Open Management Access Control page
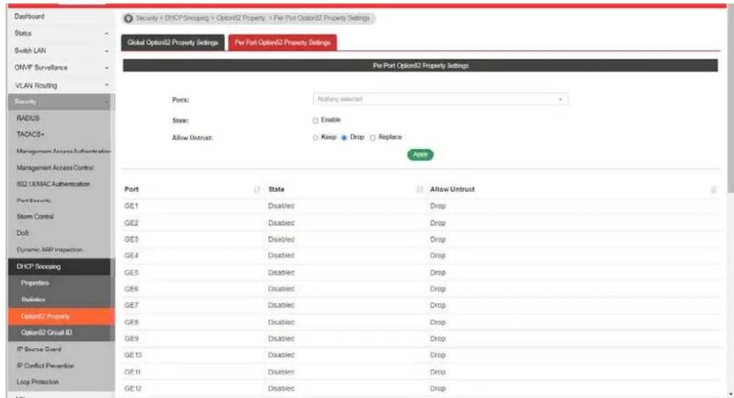 click(x=55, y=168)
